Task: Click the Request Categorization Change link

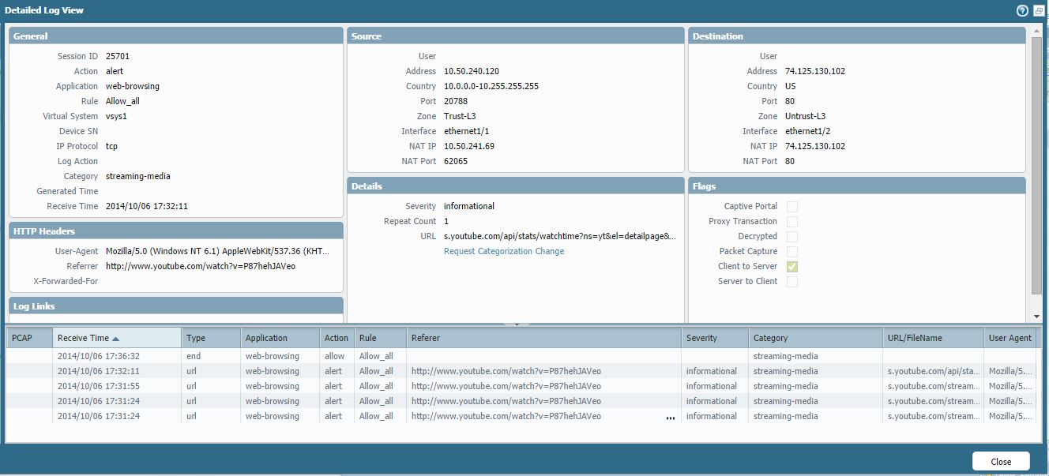Action: [x=504, y=251]
